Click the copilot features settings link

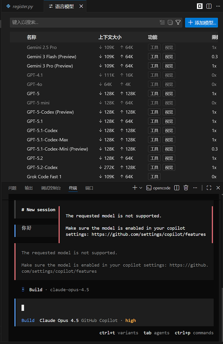(149, 234)
